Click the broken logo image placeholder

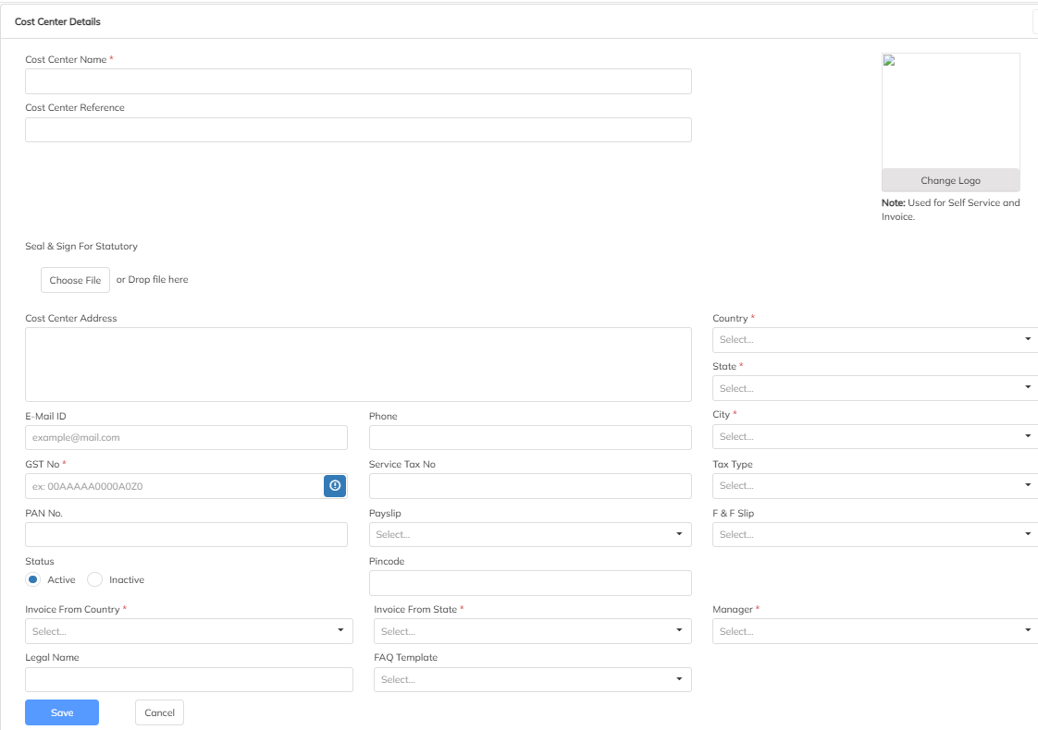tap(951, 111)
